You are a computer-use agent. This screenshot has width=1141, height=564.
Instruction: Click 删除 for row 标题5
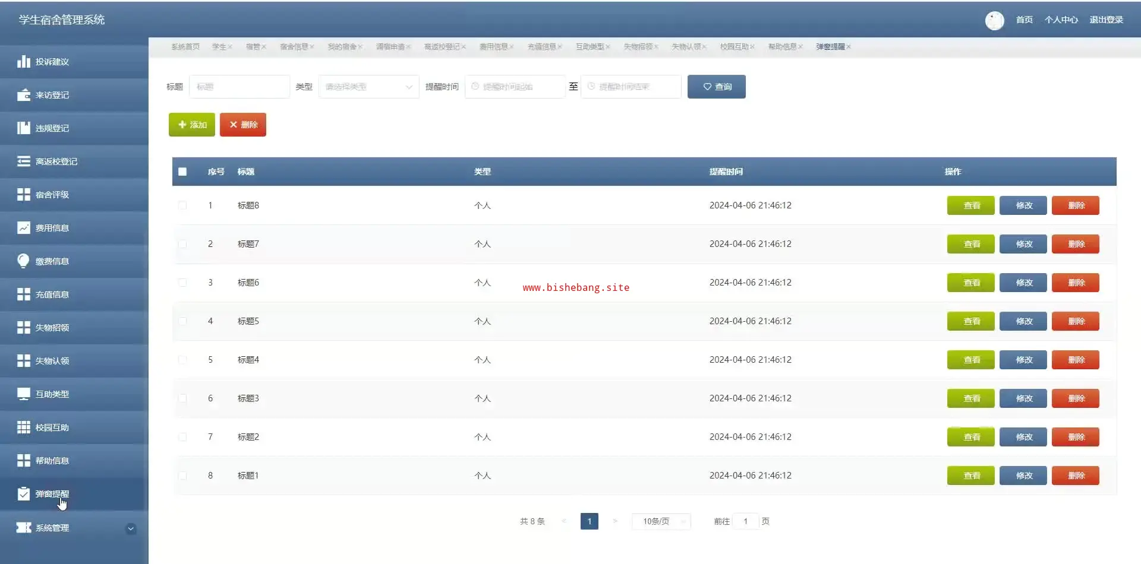(1076, 321)
